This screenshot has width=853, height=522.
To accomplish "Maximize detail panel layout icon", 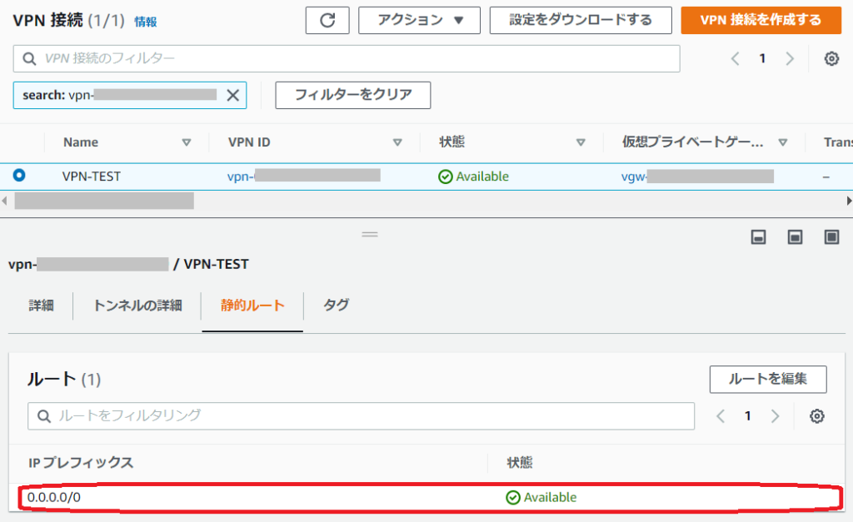I will [x=831, y=237].
